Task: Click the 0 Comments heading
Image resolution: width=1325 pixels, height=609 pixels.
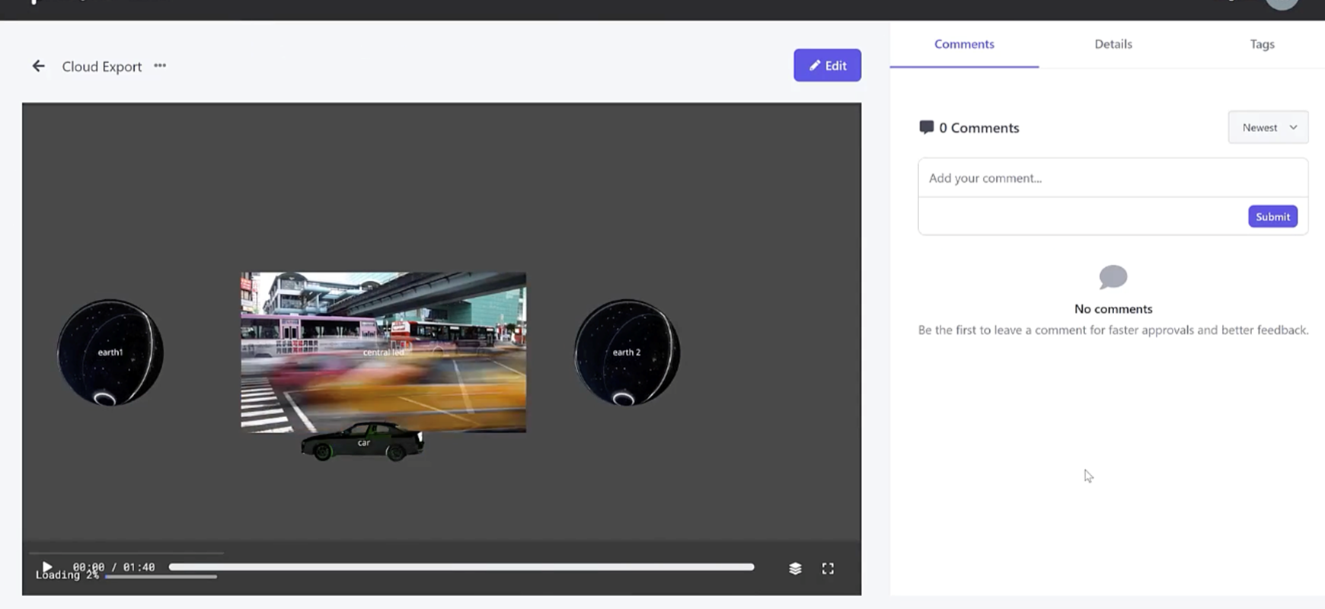Action: pyautogui.click(x=979, y=128)
